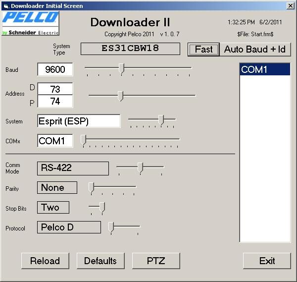Screen dimensions: 297x282
Task: Click the COMx field showing COM1
Action: (55, 141)
